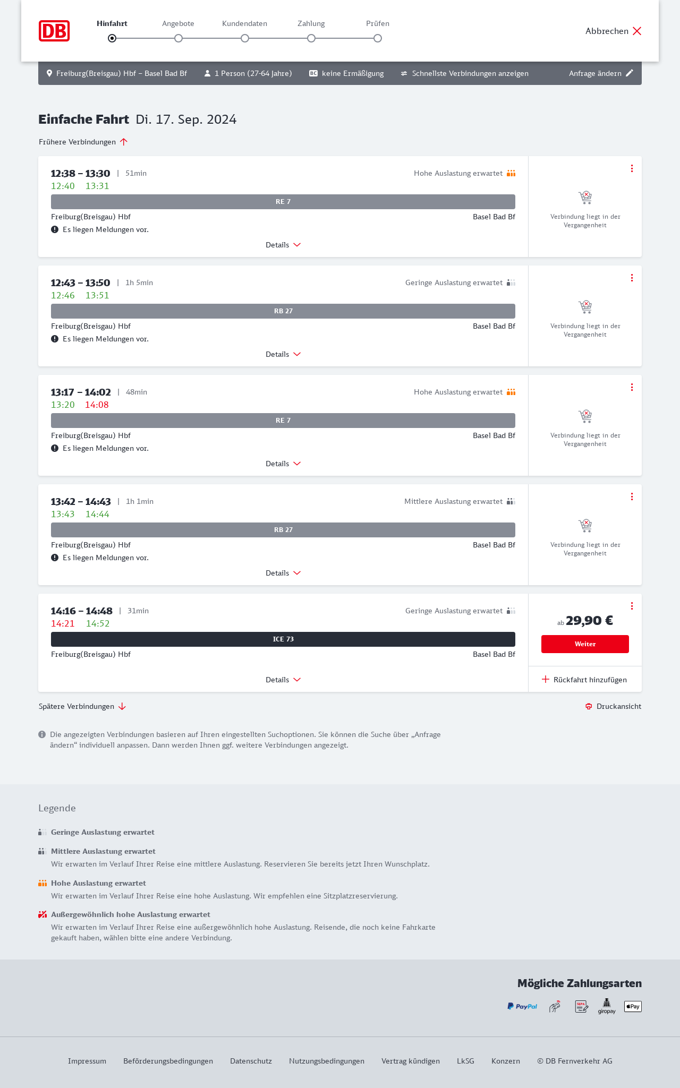The width and height of the screenshot is (680, 1088).
Task: Open three-dot menu for ICE 73 connection
Action: pyautogui.click(x=632, y=606)
